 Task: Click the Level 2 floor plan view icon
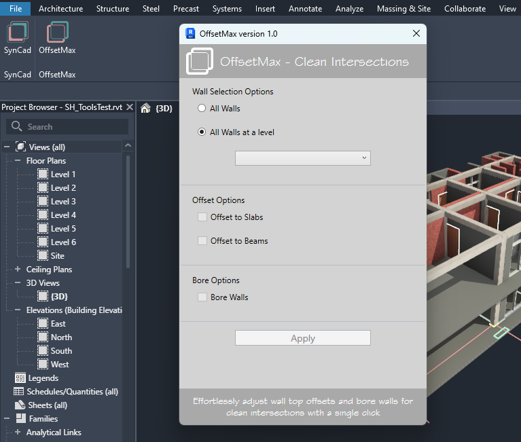click(x=43, y=187)
